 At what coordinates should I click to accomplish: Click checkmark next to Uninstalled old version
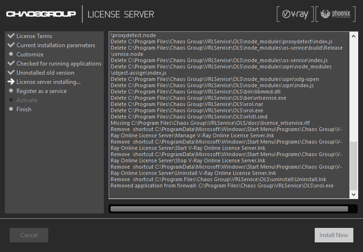coord(11,73)
